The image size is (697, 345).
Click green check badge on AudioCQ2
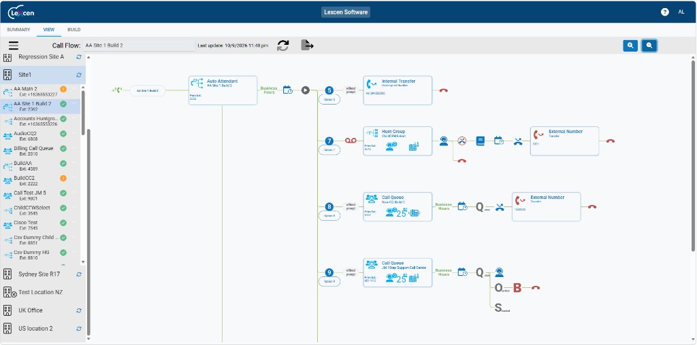tap(63, 134)
